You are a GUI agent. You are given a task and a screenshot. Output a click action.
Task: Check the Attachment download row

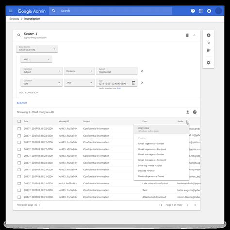[x=19, y=197]
